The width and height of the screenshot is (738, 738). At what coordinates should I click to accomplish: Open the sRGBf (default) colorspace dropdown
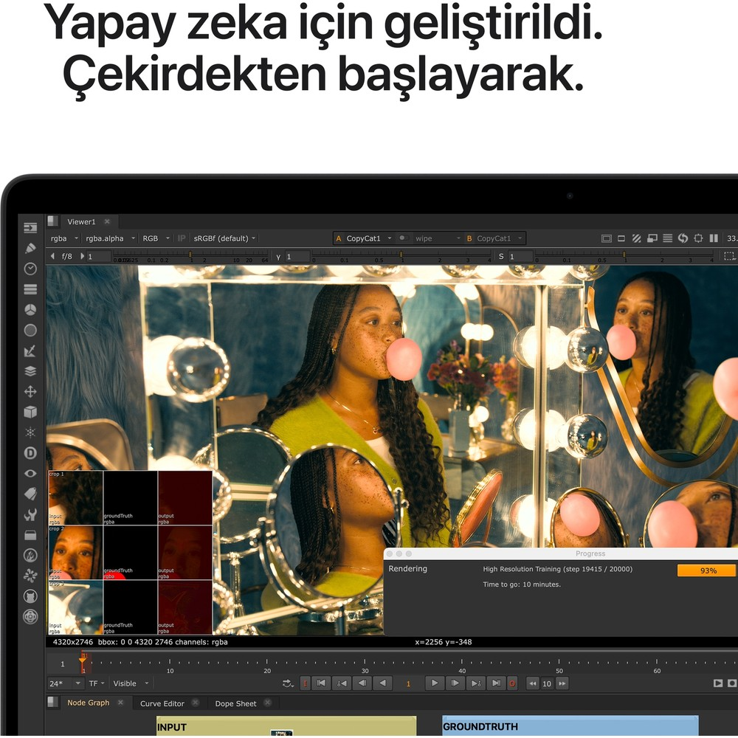tap(224, 238)
